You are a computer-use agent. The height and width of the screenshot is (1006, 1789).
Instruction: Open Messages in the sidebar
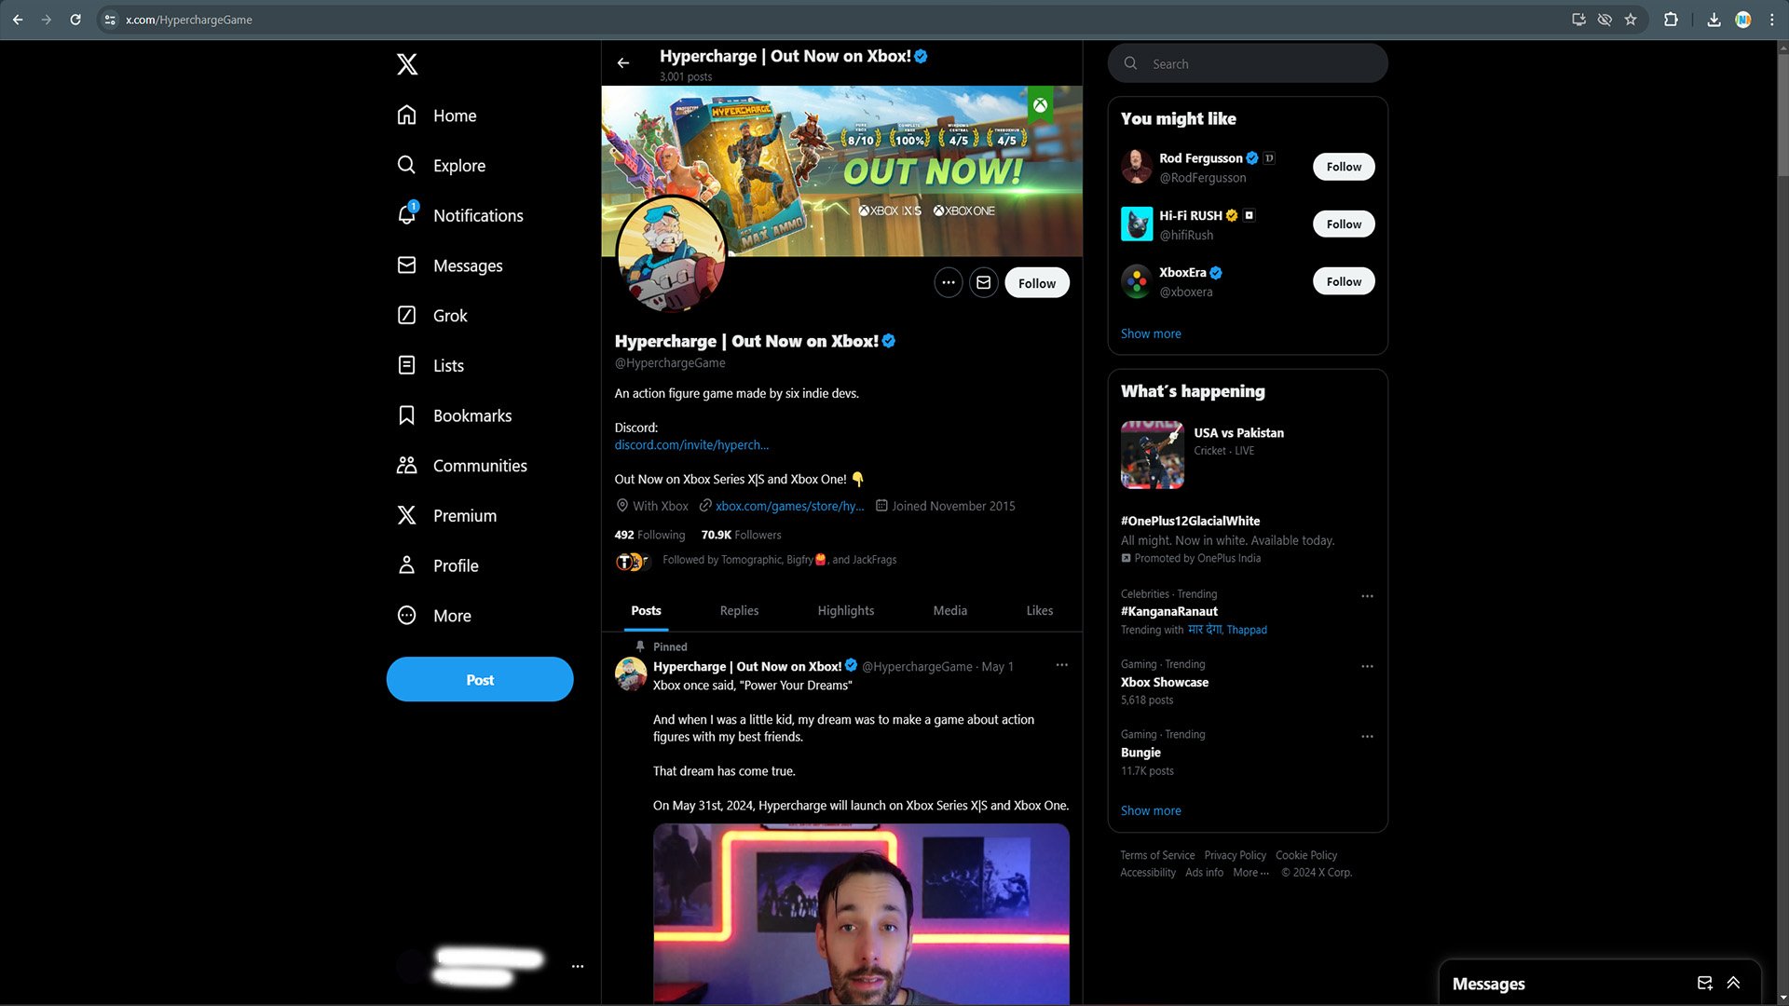click(x=450, y=265)
